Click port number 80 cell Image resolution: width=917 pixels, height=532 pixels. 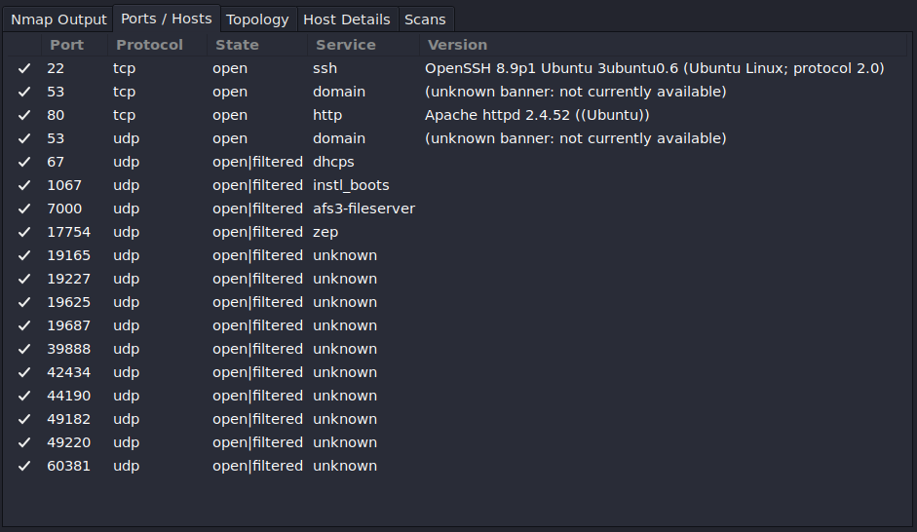56,115
